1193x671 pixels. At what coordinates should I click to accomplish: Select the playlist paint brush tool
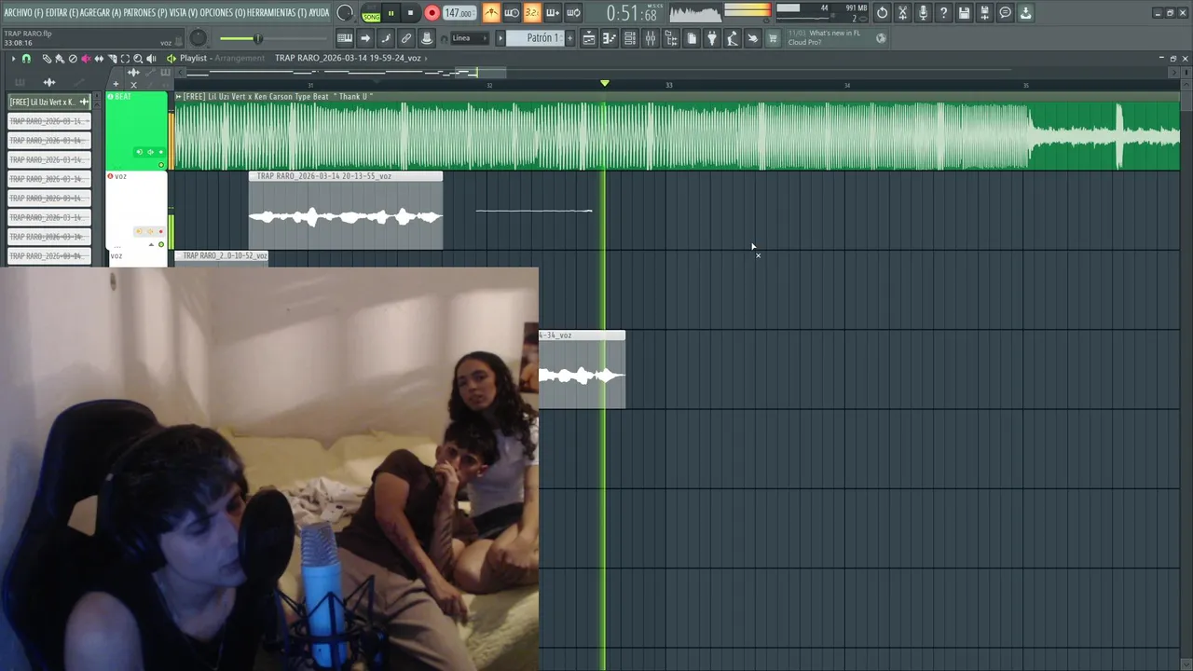pos(60,59)
